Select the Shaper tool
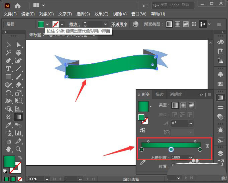The width and height of the screenshot is (228, 183). click(x=8, y=85)
